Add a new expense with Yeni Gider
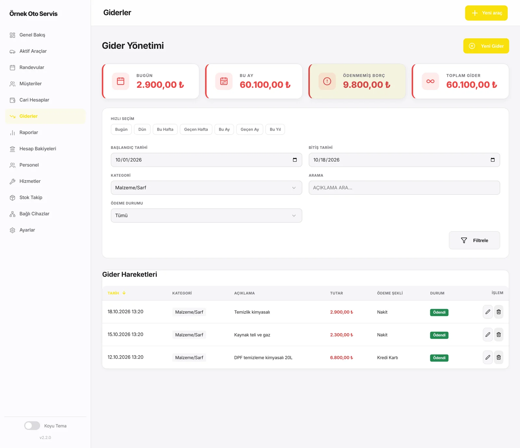520x448 pixels. (486, 46)
